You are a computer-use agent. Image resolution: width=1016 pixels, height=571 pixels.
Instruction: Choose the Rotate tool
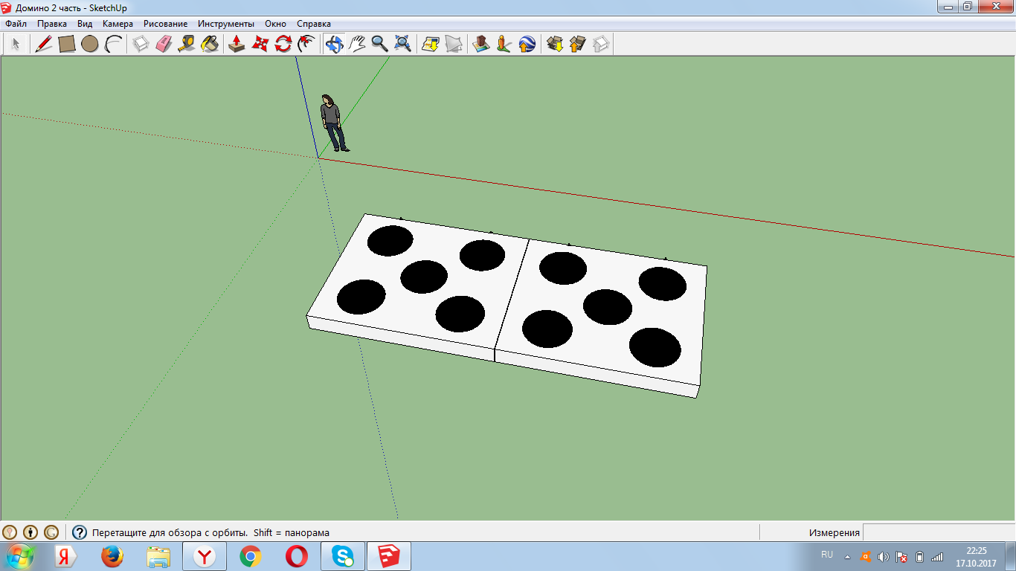[x=283, y=45]
